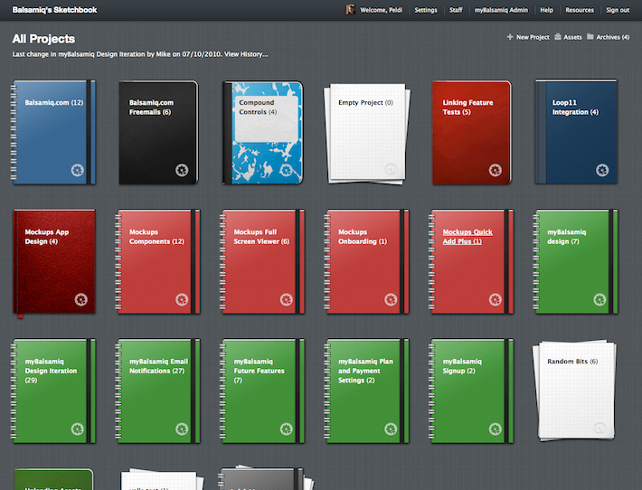Open the Linking Feature Tests red book
This screenshot has height=490, width=642.
pyautogui.click(x=472, y=132)
